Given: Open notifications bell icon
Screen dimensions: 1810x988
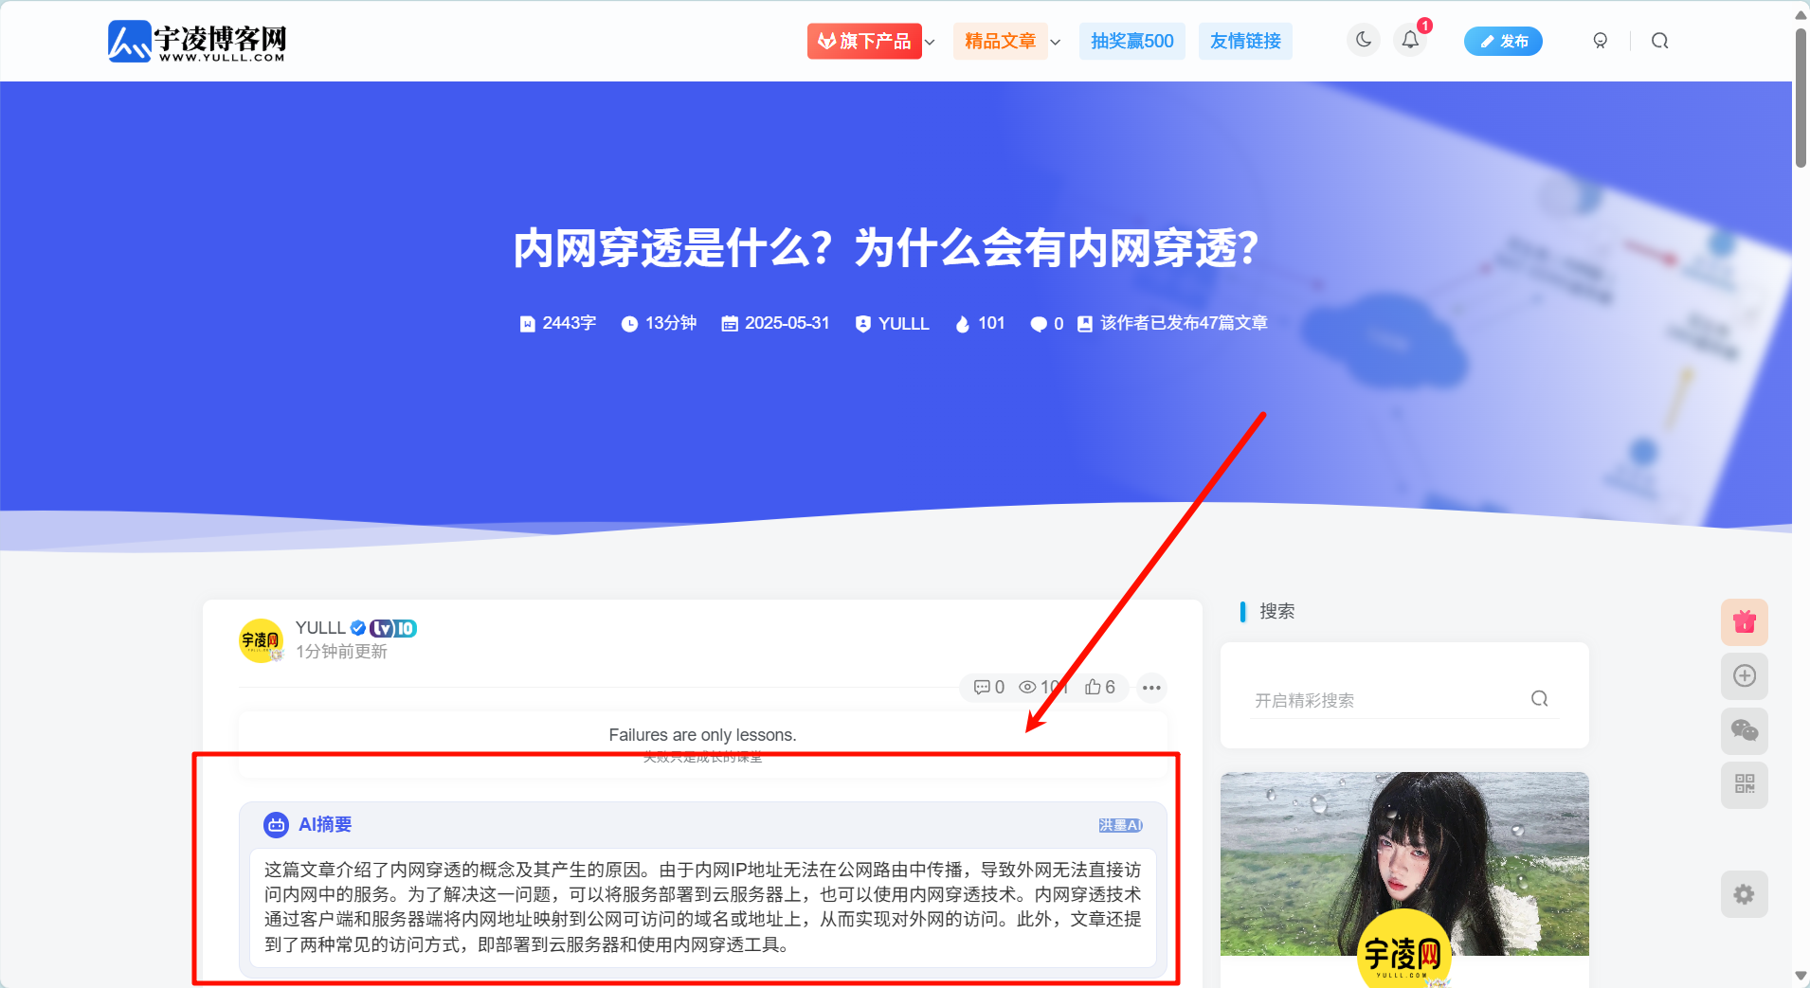Looking at the screenshot, I should 1410,40.
